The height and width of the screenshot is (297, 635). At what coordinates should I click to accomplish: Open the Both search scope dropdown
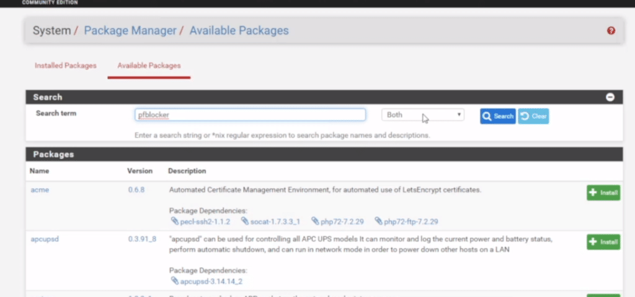coord(423,115)
